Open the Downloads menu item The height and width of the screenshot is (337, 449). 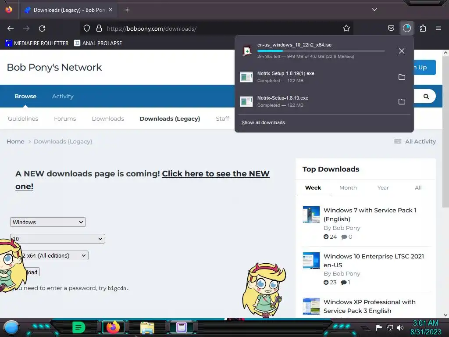click(x=108, y=118)
